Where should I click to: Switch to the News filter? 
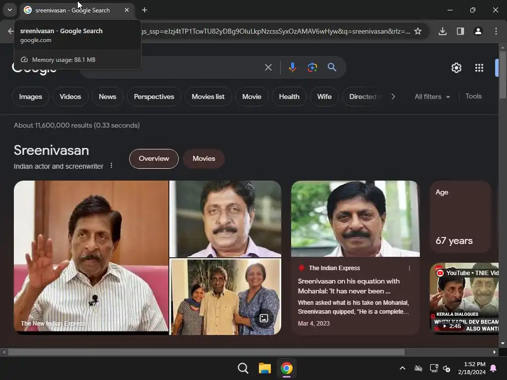coord(107,96)
